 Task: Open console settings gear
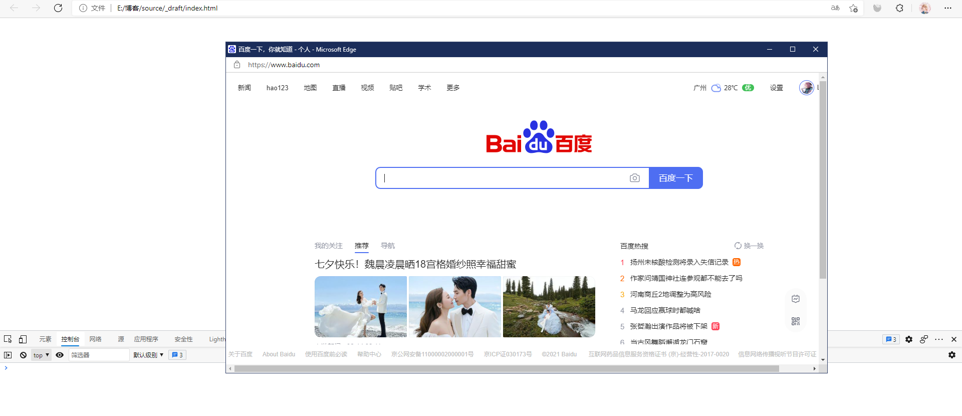pos(952,355)
